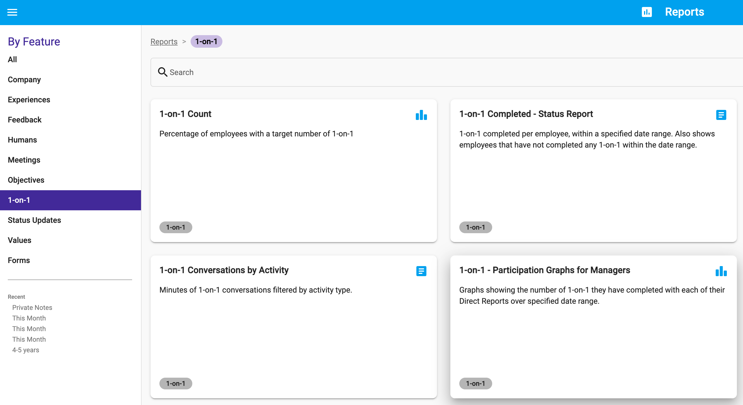Image resolution: width=743 pixels, height=405 pixels.
Task: Select the Forms feature category
Action: pos(19,261)
